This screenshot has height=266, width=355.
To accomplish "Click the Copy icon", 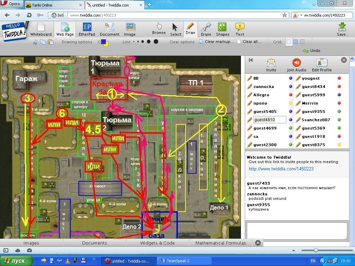I will 43,42.
